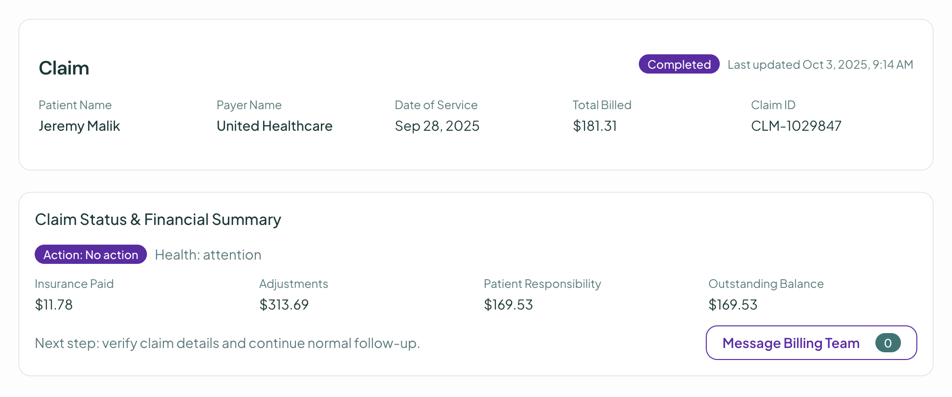Screen dimensions: 952x397
Task: Click the Outstanding Balance amount $169.53
Action: coord(733,304)
